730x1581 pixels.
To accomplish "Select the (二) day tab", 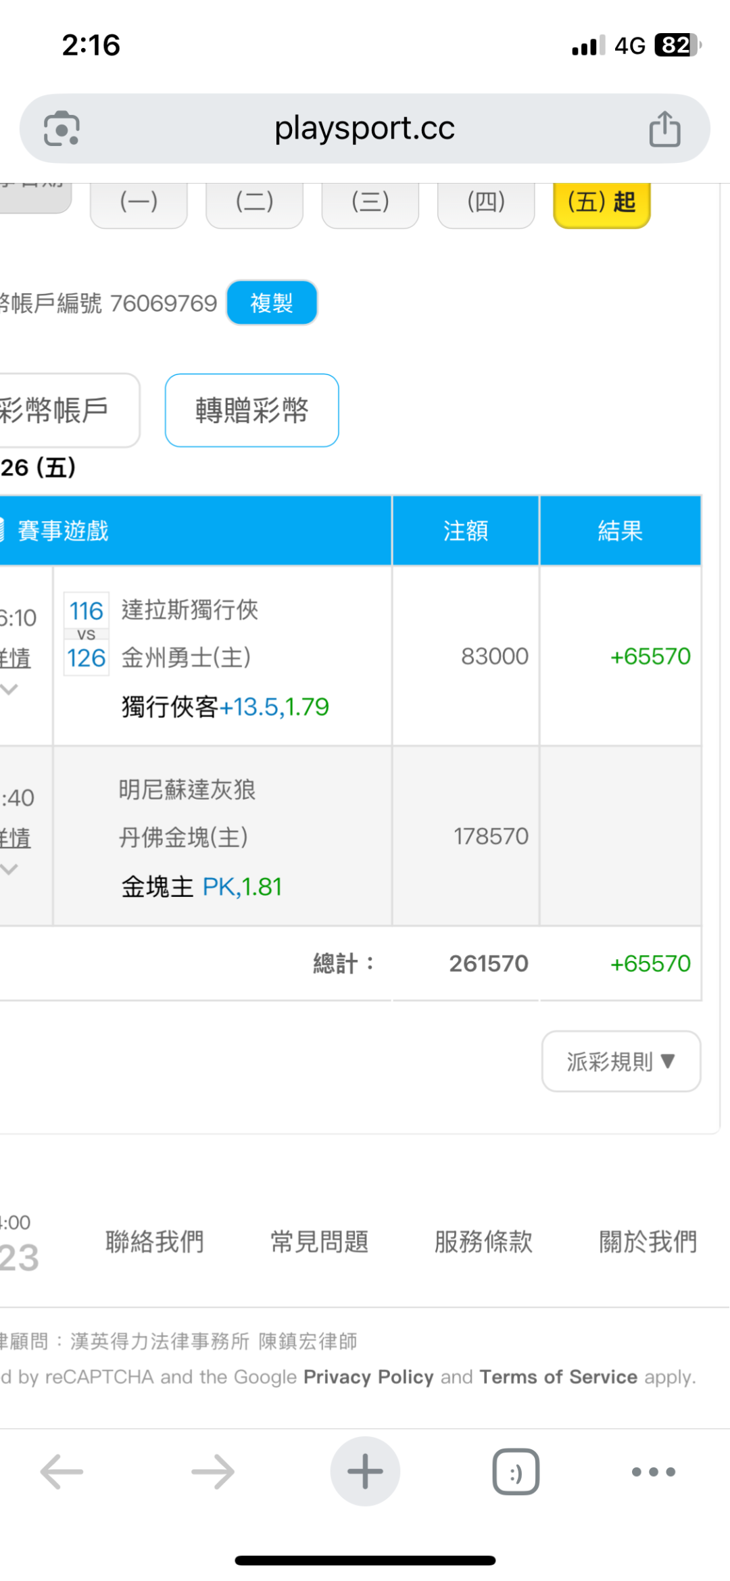I will click(x=255, y=202).
